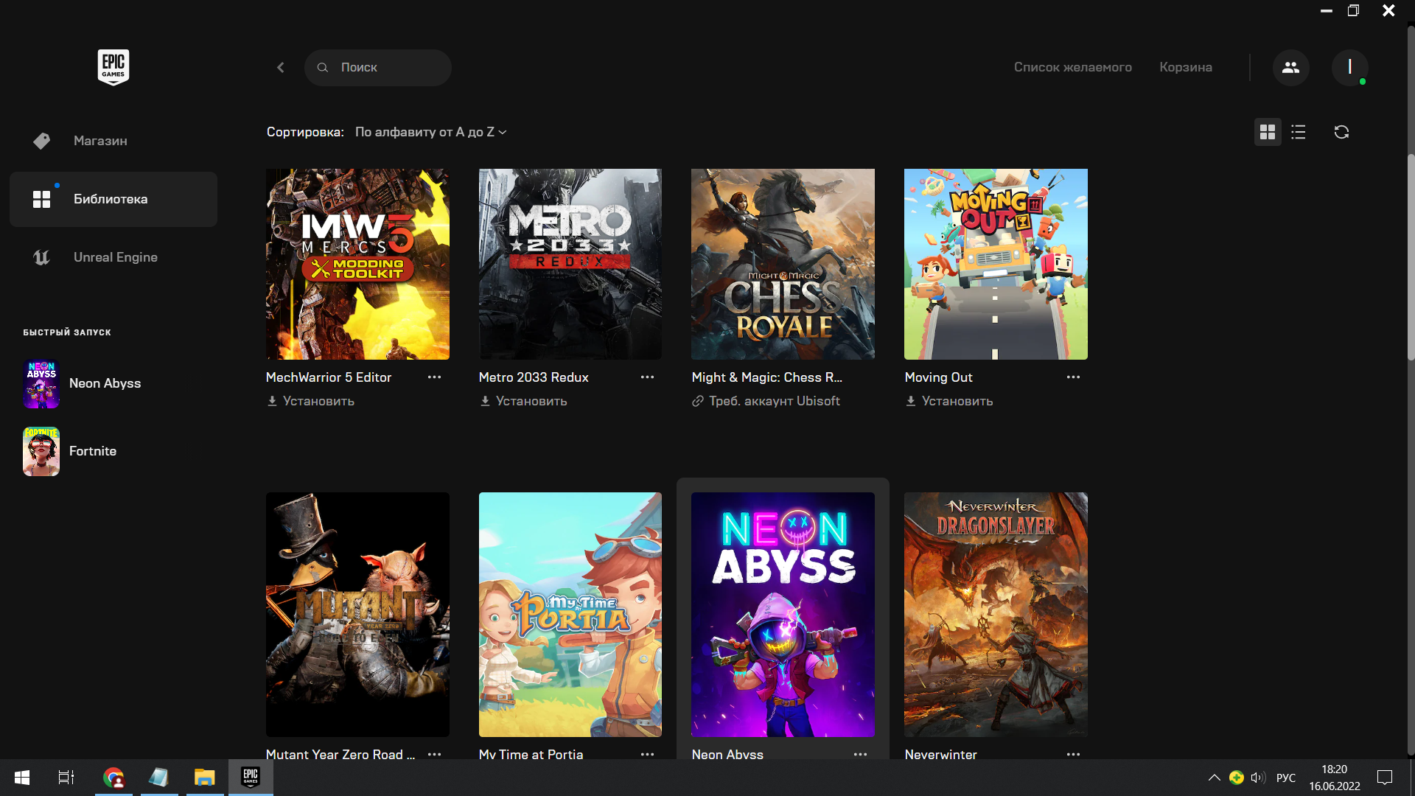
Task: Refresh the library
Action: tap(1341, 132)
